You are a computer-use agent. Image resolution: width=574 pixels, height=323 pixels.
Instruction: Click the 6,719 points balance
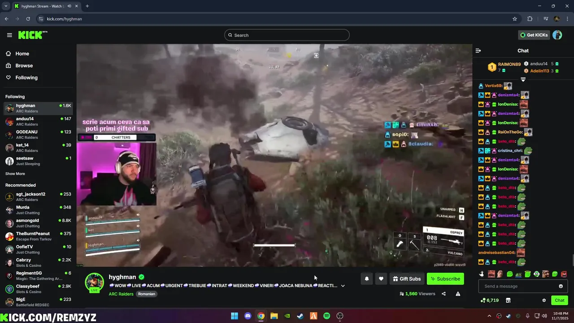pyautogui.click(x=490, y=301)
